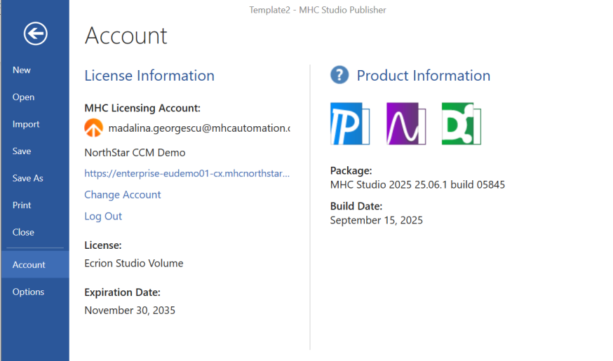
Task: Click the purple wave product icon
Action: coord(406,124)
